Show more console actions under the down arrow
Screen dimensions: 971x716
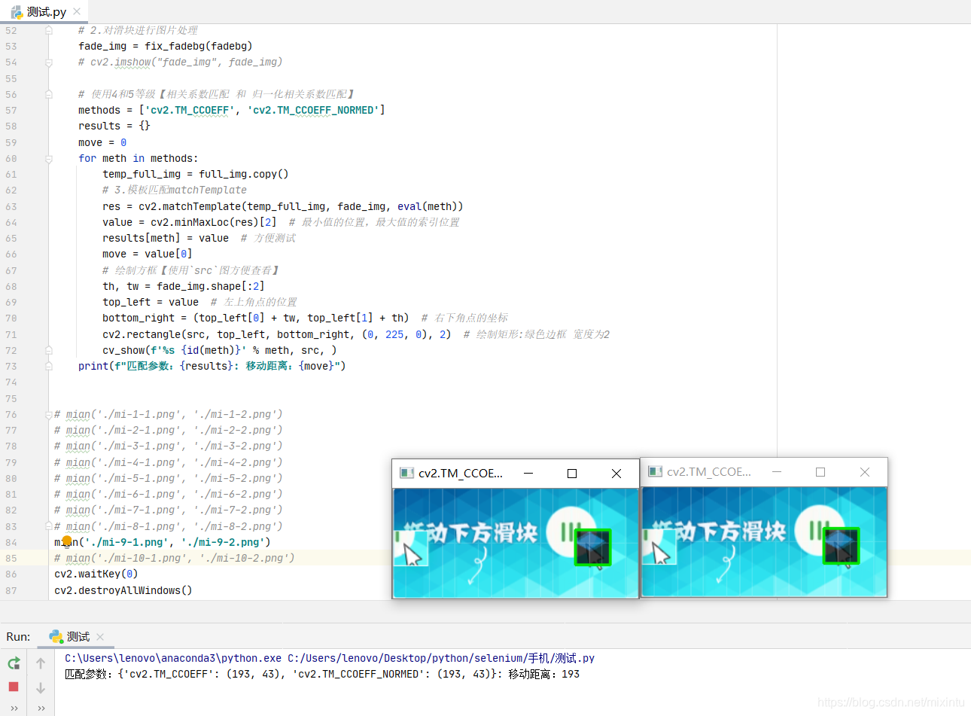coord(41,708)
